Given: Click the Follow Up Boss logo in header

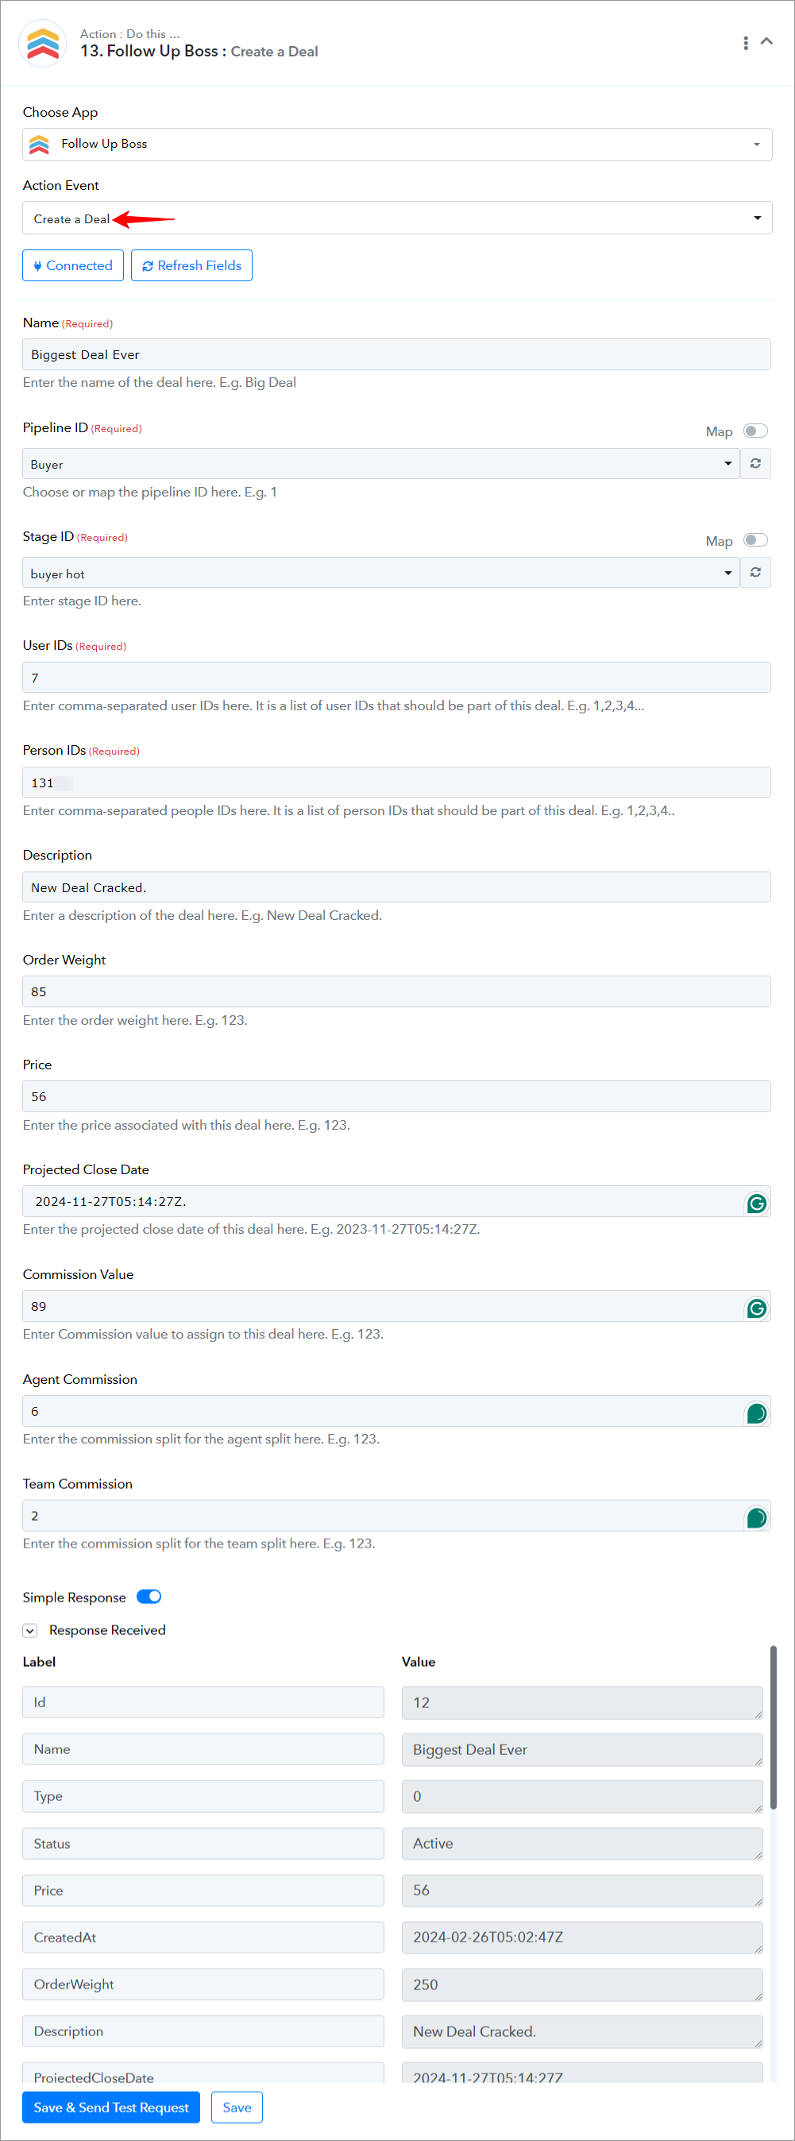Looking at the screenshot, I should click(42, 43).
